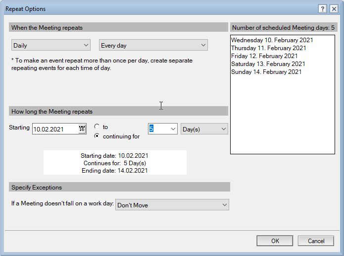The width and height of the screenshot is (344, 256).
Task: Select the 'continuing for' radio button
Action: (x=97, y=136)
